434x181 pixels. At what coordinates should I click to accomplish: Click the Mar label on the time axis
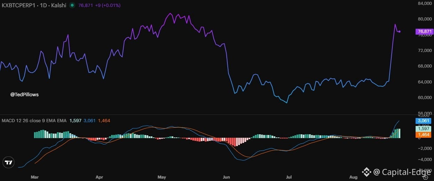[34, 177]
